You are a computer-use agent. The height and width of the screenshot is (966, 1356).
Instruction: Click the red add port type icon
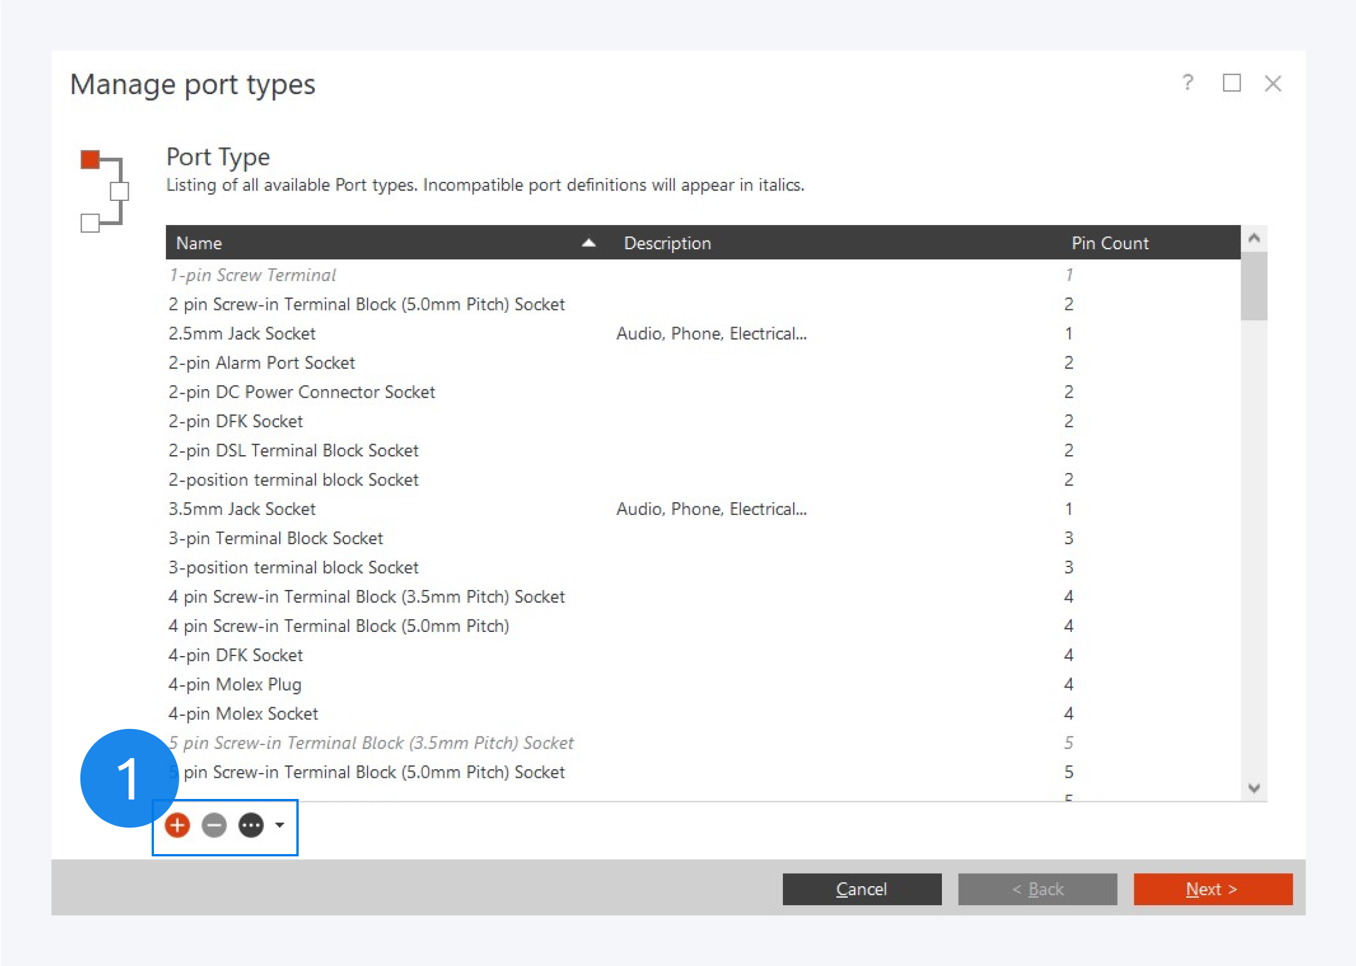(x=177, y=825)
